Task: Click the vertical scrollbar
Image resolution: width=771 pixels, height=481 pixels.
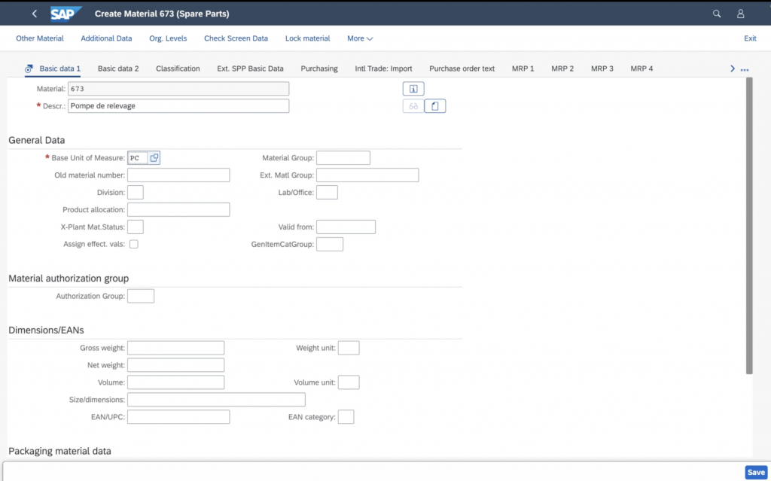Action: (x=749, y=226)
